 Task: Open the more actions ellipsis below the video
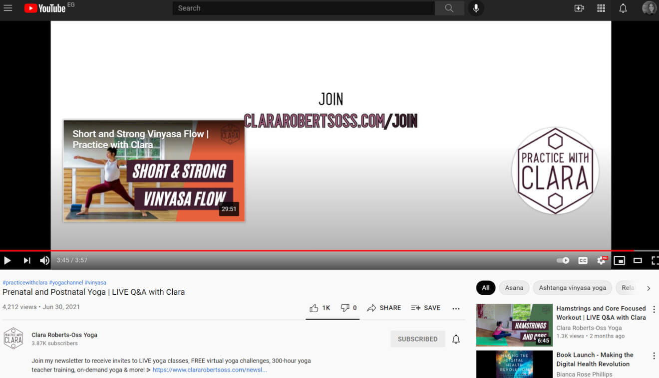(456, 309)
